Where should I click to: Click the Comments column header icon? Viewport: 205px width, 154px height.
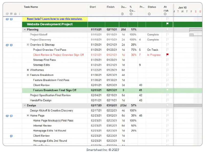point(11,14)
